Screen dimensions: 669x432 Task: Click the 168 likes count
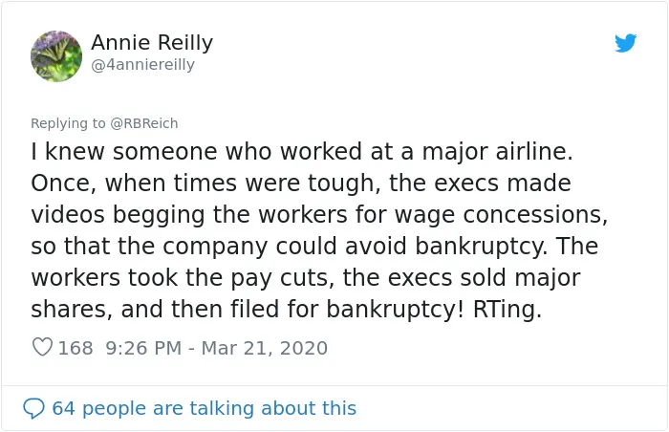pos(76,348)
